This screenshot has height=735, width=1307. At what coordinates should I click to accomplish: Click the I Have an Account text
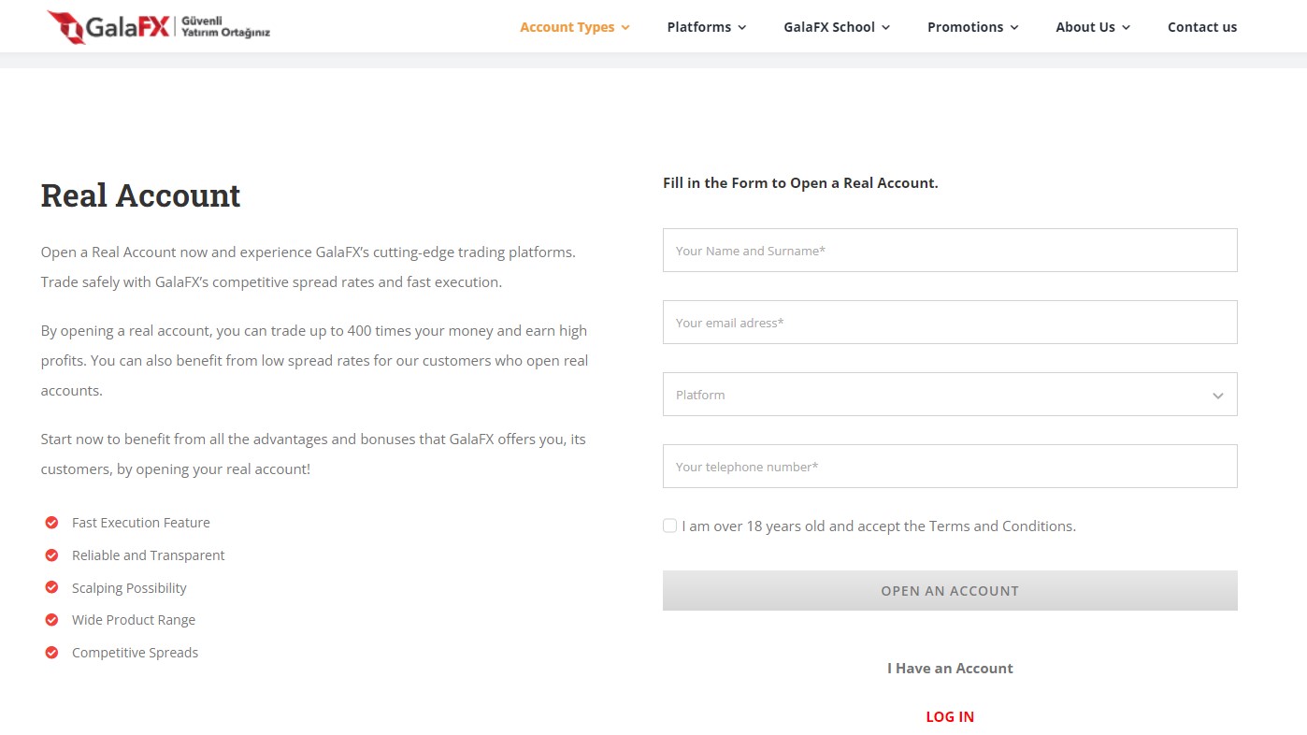coord(950,669)
